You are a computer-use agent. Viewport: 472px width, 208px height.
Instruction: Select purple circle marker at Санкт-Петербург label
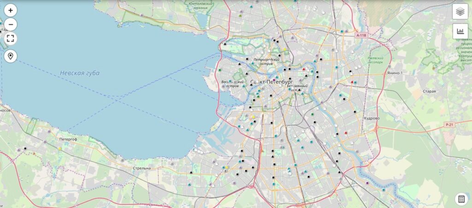tap(274, 80)
